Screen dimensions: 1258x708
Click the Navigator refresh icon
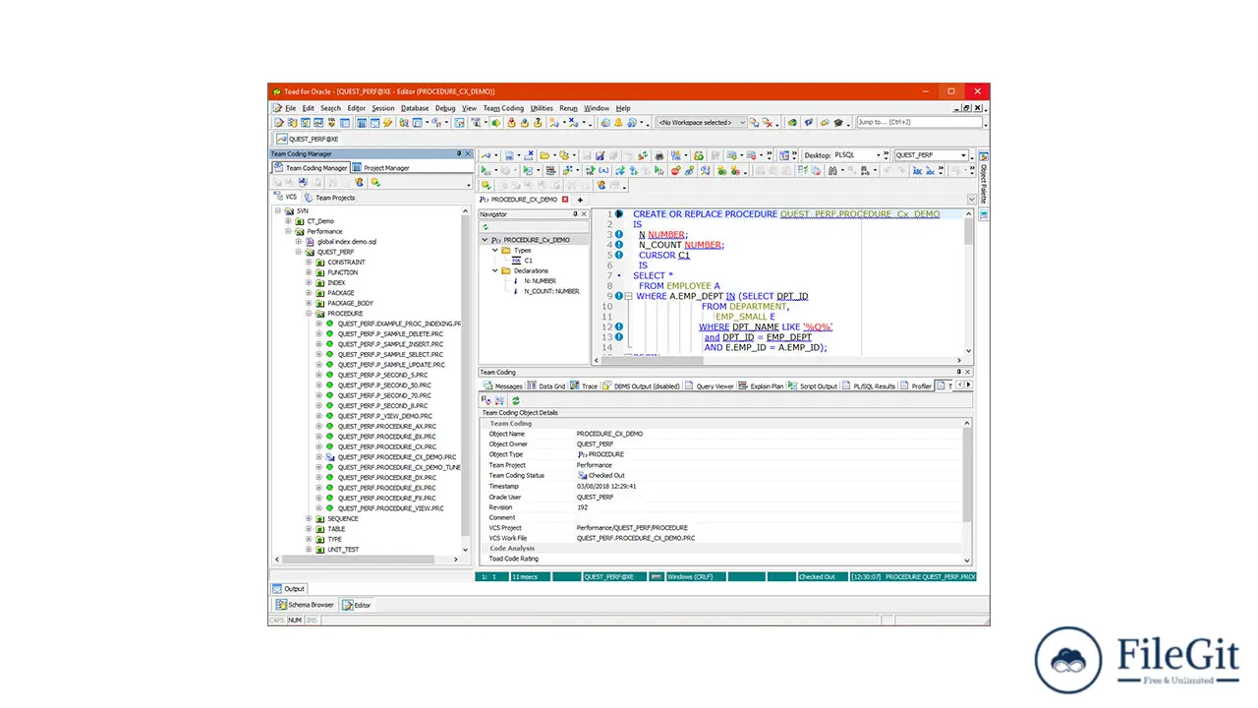click(x=485, y=227)
